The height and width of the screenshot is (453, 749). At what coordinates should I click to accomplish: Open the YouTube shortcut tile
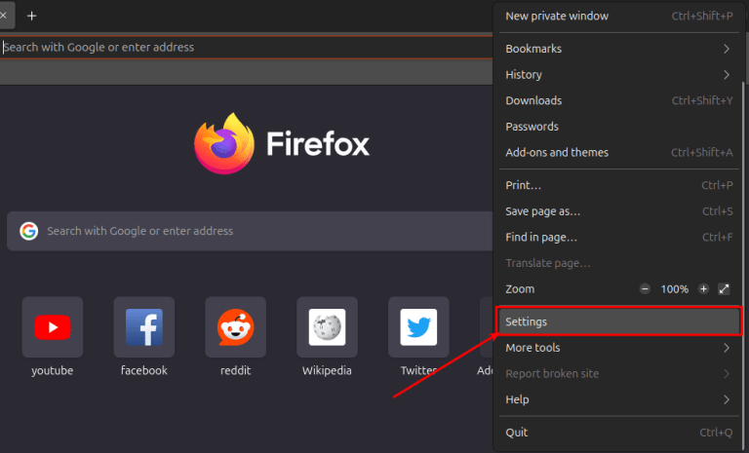click(x=52, y=327)
